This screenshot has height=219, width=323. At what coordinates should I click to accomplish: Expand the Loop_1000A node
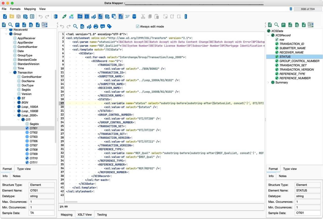click(14, 107)
